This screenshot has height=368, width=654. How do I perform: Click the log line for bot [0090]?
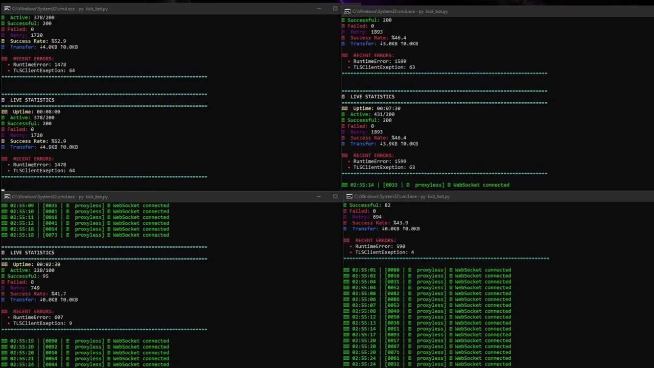85,341
